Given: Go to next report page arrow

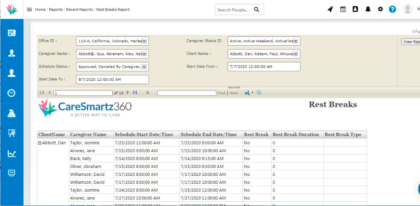Looking at the screenshot, I should [128, 93].
